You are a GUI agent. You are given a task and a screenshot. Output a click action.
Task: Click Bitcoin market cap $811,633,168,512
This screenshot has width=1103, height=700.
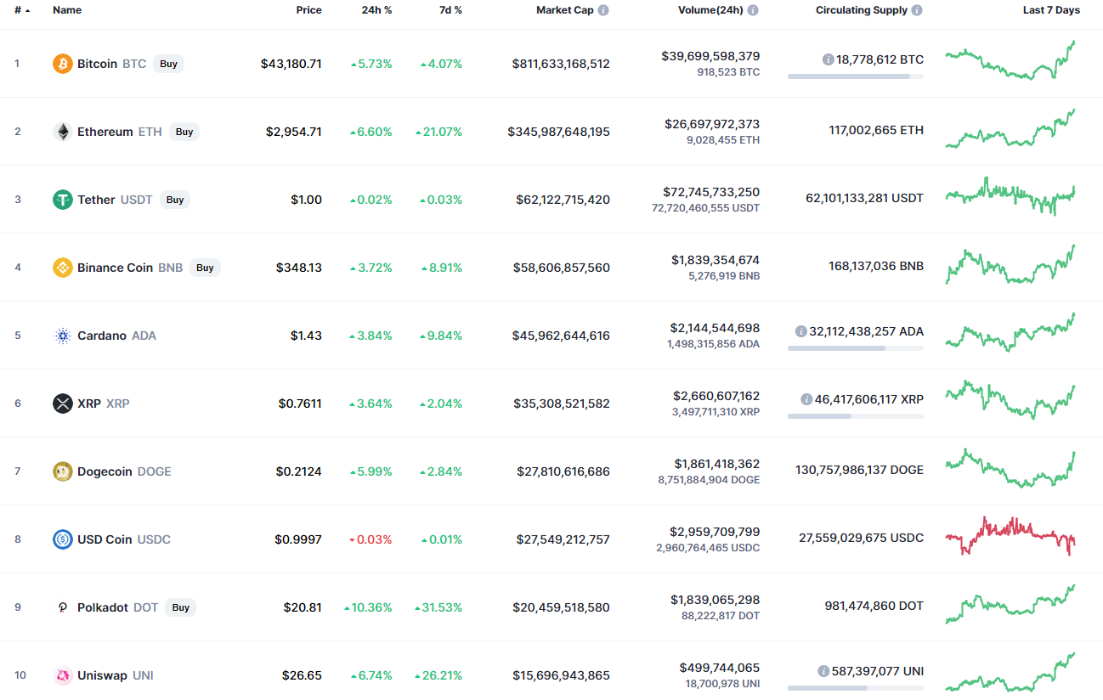tap(561, 64)
